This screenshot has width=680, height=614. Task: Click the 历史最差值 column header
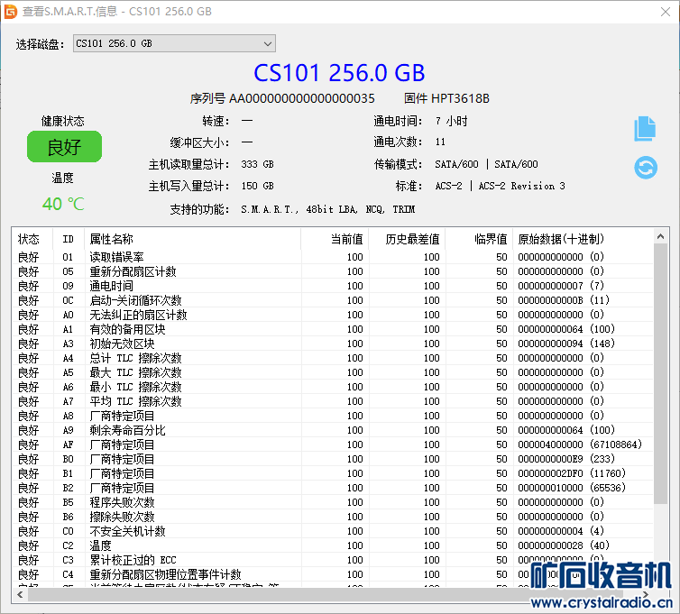(407, 239)
